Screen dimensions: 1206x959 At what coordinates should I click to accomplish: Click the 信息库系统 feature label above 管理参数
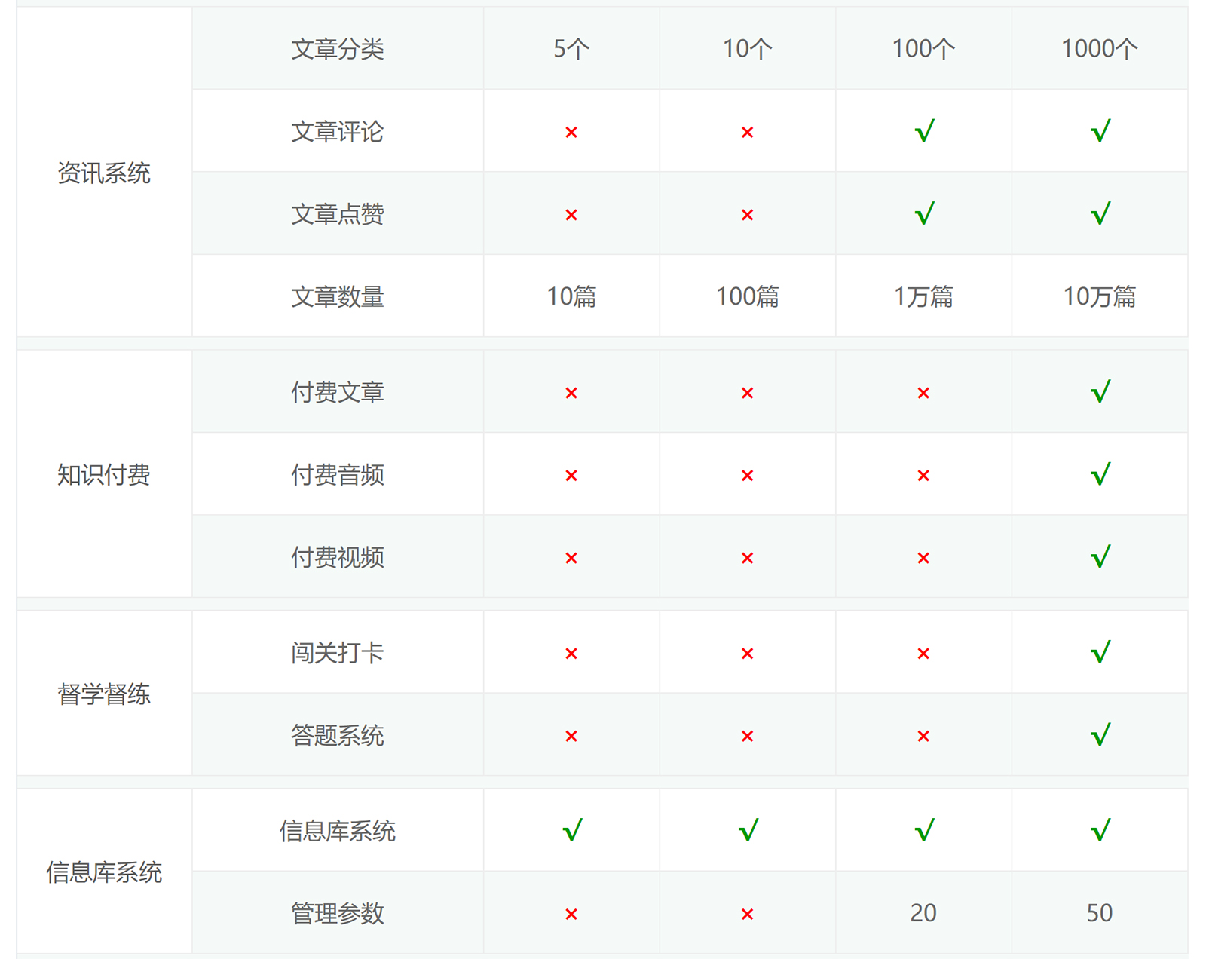[338, 831]
